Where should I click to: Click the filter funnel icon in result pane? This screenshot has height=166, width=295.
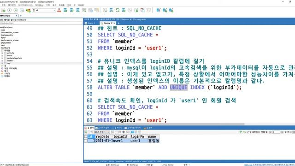241,132
